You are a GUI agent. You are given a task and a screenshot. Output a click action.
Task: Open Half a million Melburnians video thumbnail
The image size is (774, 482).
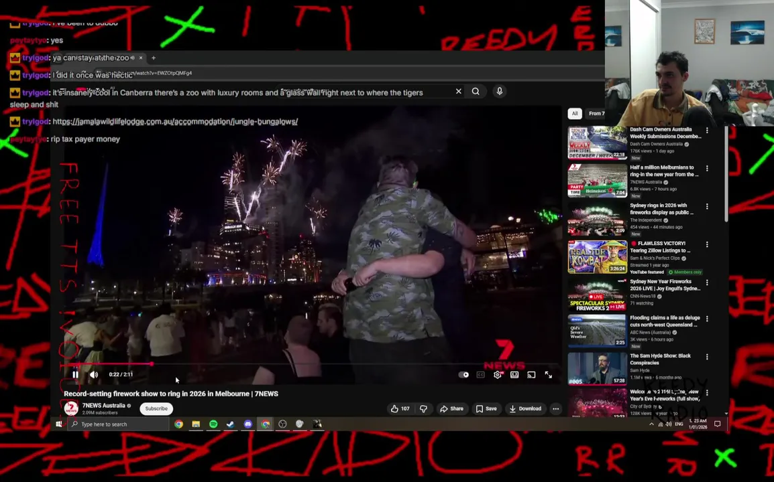[598, 180]
